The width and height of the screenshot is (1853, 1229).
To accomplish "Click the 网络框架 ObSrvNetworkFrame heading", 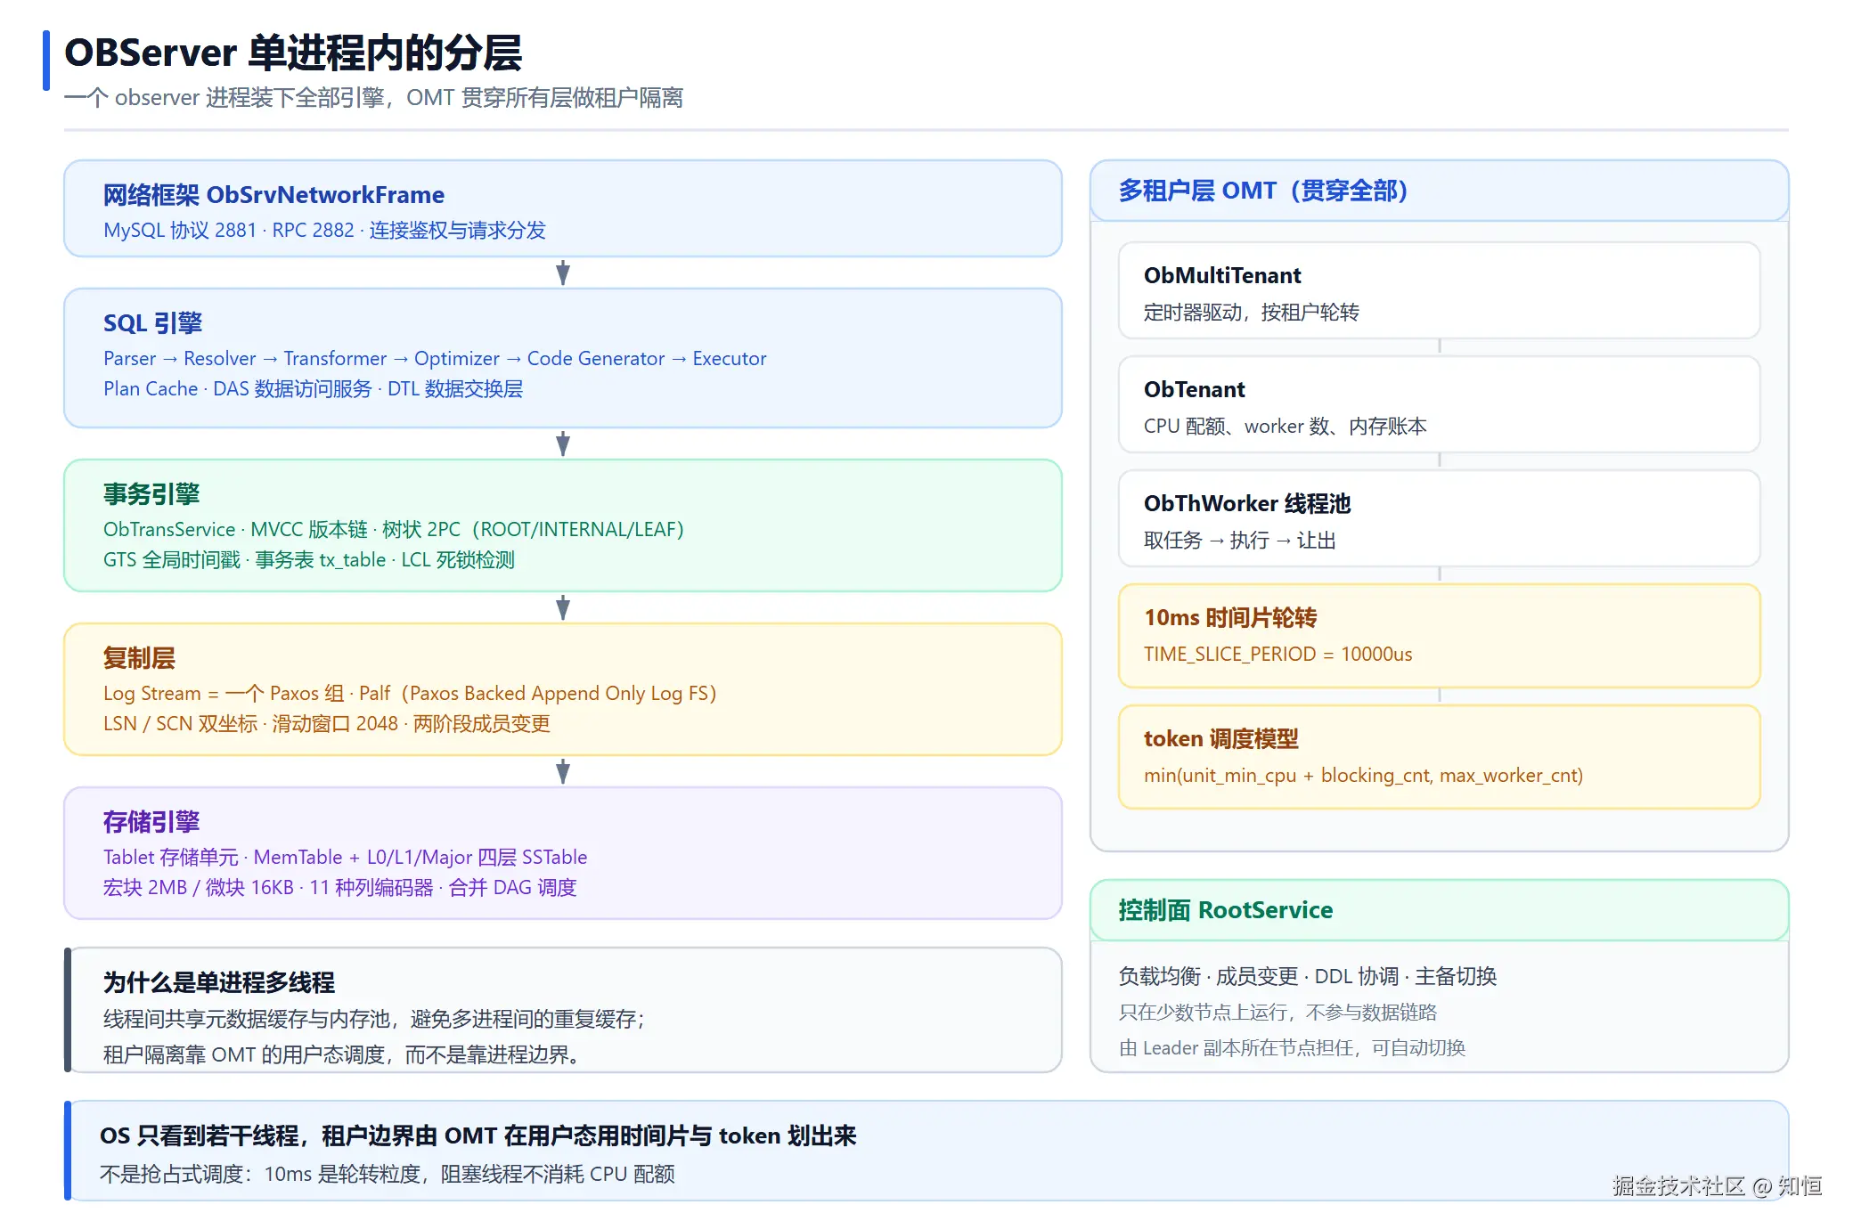I will (x=273, y=195).
